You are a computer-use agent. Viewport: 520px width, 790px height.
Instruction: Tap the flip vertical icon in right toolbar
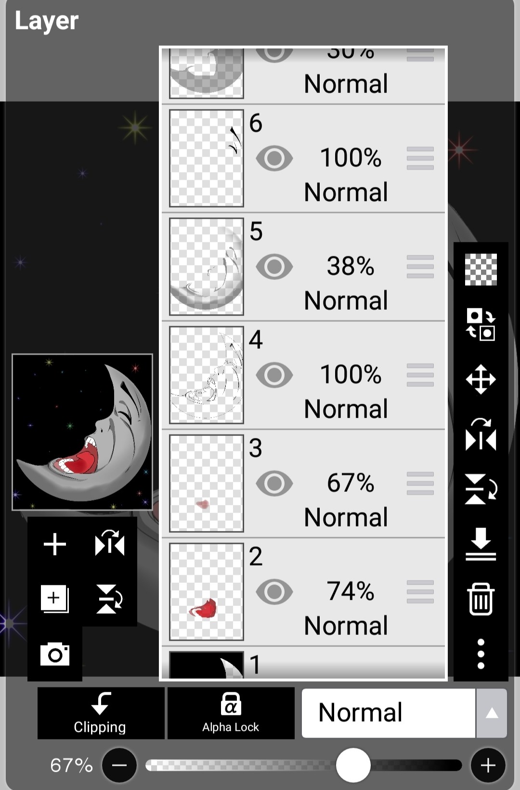click(x=481, y=489)
